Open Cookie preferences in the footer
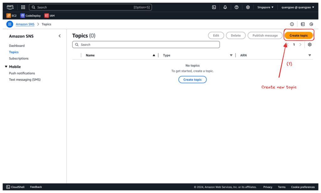 [303, 187]
